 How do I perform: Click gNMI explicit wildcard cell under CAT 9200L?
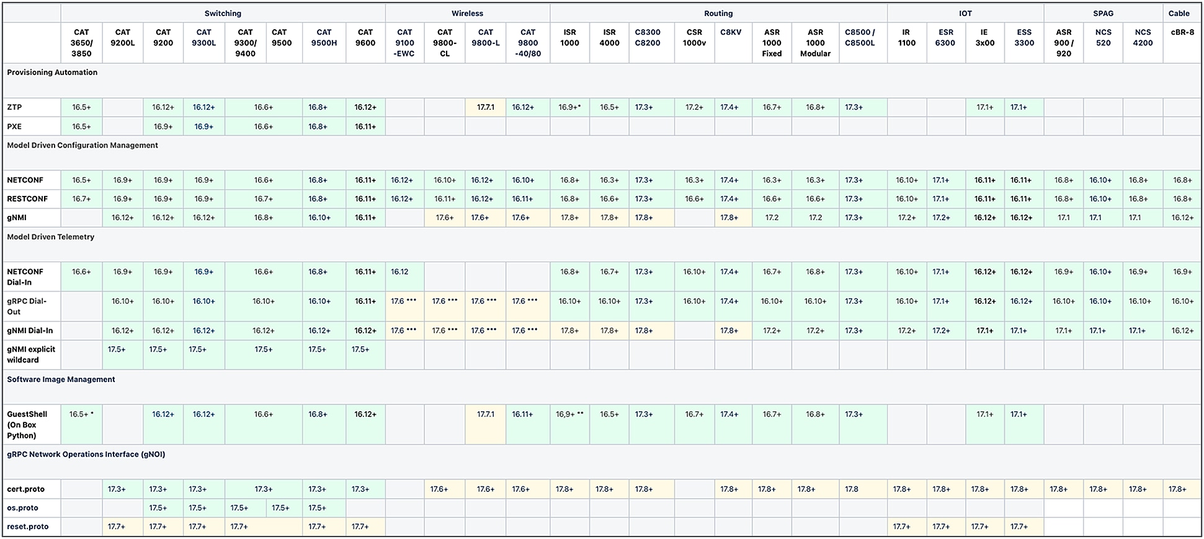coord(123,355)
